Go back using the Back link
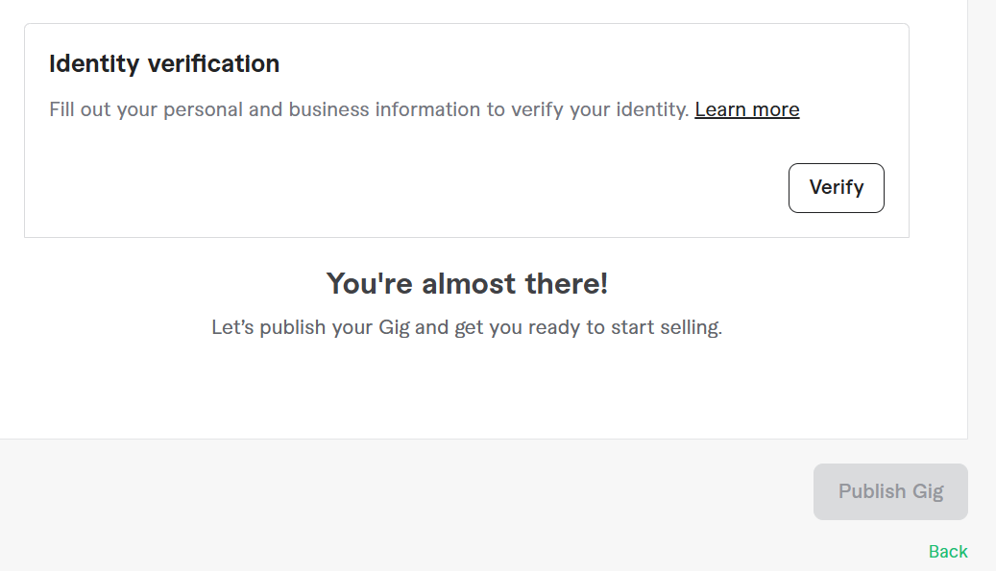 click(x=947, y=552)
